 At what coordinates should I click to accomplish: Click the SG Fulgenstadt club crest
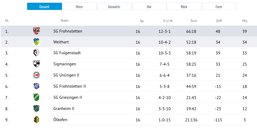point(36,53)
